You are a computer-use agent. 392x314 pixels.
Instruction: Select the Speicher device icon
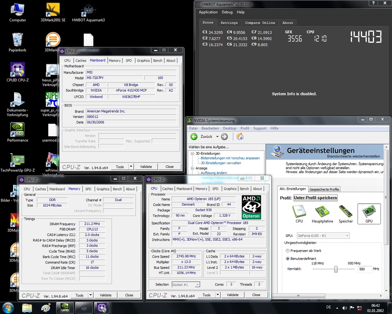346,214
